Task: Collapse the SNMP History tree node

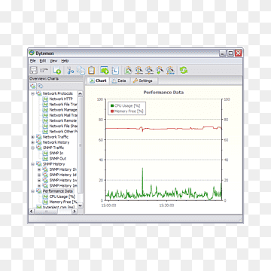Action: pyautogui.click(x=32, y=164)
